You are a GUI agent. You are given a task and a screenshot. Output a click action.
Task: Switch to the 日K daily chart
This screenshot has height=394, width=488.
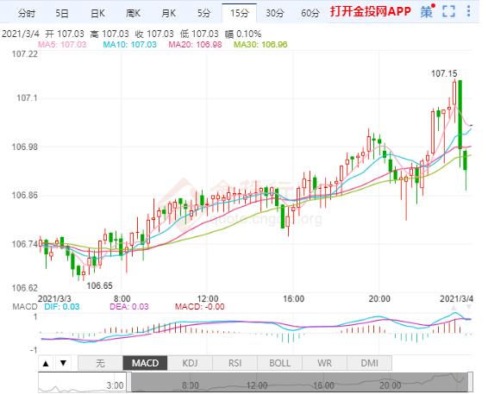pos(97,13)
